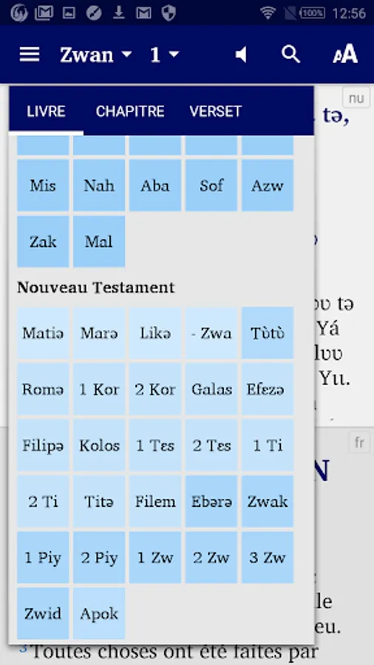Tap the audio speaker icon
Image resolution: width=374 pixels, height=665 pixels.
coord(241,55)
